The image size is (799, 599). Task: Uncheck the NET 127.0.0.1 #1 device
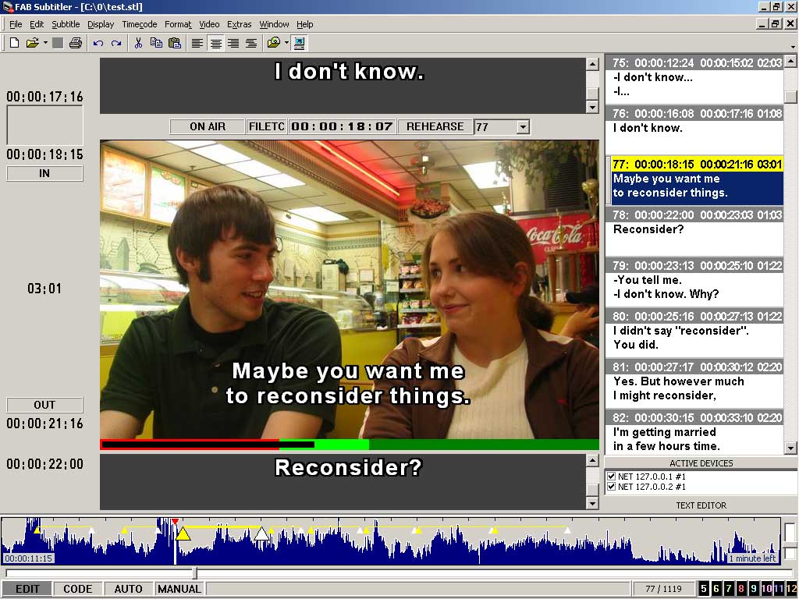pyautogui.click(x=612, y=477)
